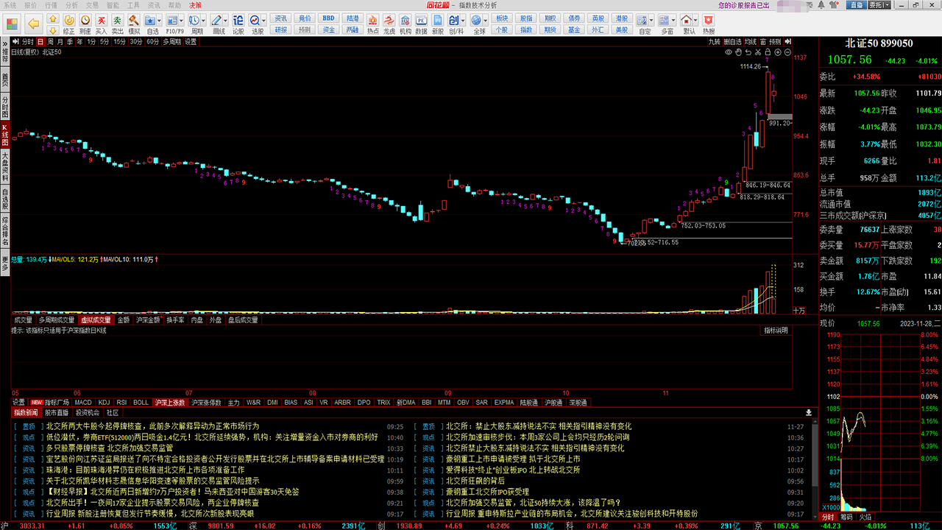Open news headline about 北交所狂飙的背后
Viewport: 942px width, 530px height.
(x=475, y=481)
